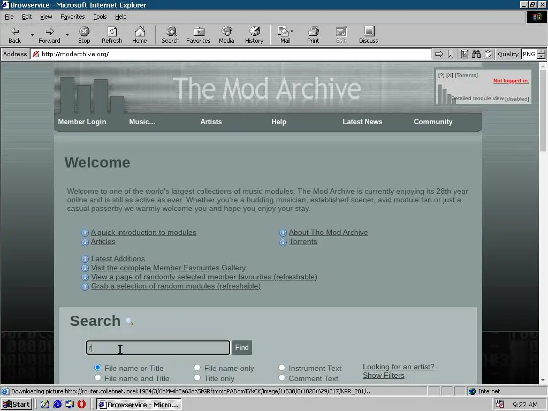
Task: Click the Forward toolbar button
Action: (49, 35)
